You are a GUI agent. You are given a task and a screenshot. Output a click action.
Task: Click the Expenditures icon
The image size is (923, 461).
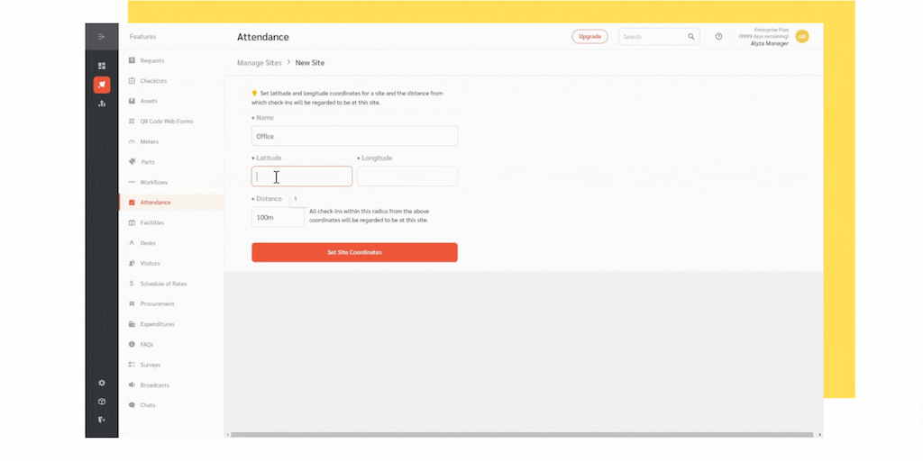132,324
